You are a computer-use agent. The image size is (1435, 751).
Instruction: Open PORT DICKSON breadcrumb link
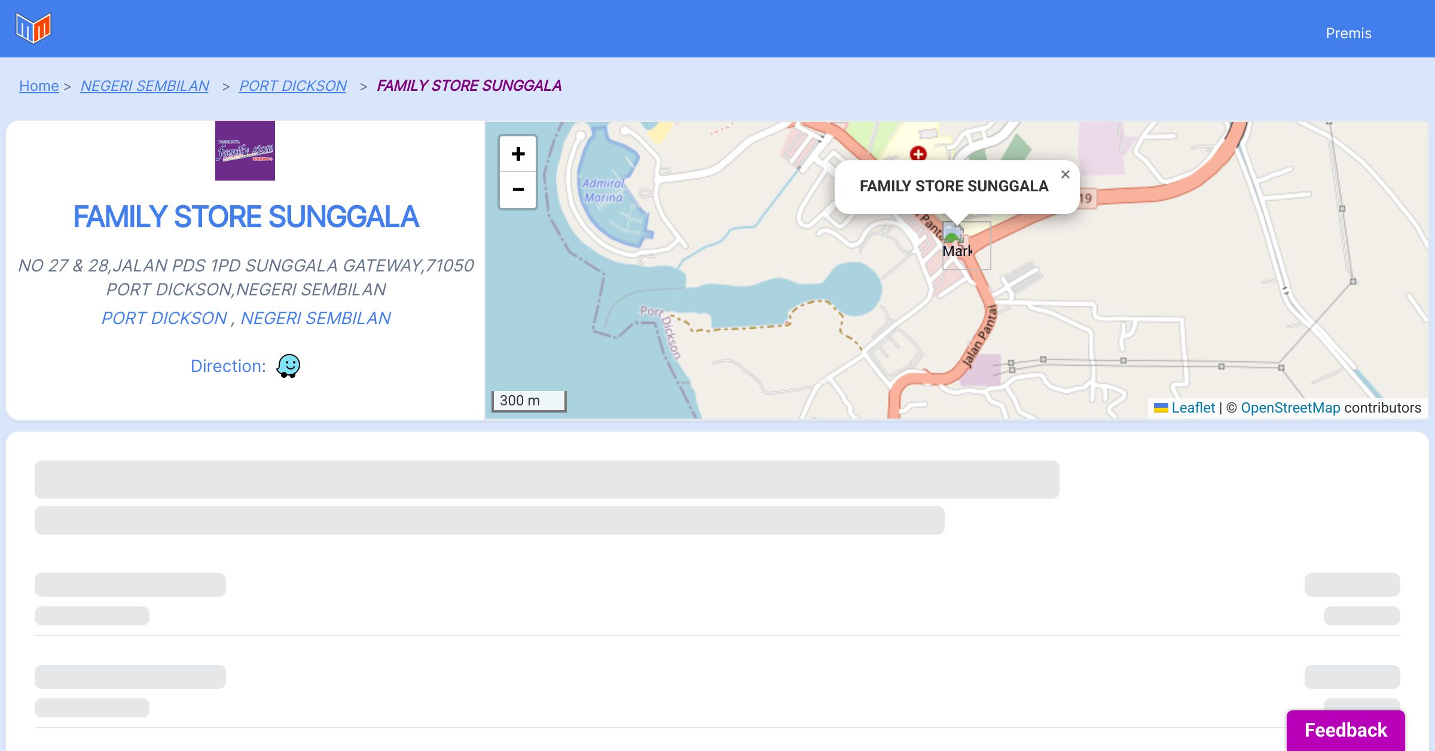293,86
